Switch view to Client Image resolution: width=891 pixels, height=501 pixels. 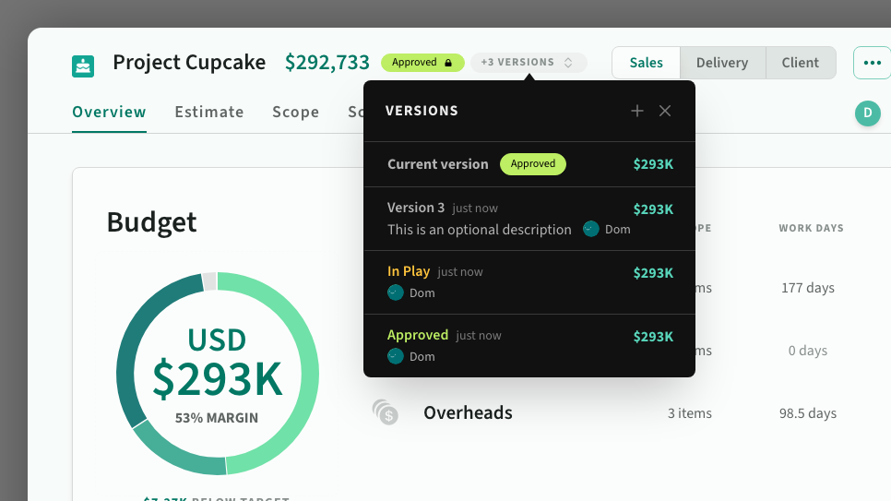800,63
